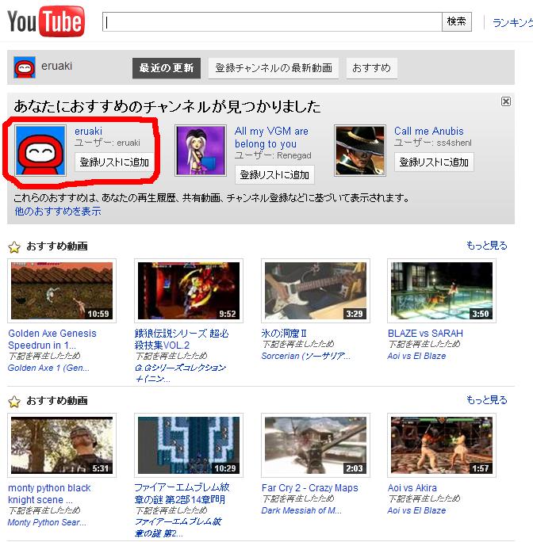The image size is (533, 542).
Task: Click the star icon of second おすすめ動画 section
Action: coord(14,401)
